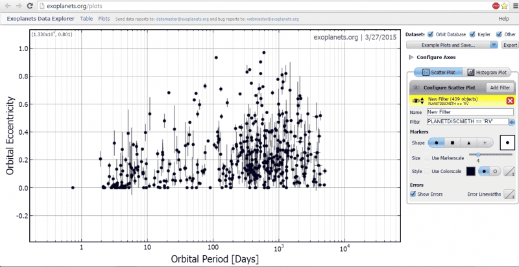Select the plus marker shape
The height and width of the screenshot is (267, 519).
coord(484,142)
